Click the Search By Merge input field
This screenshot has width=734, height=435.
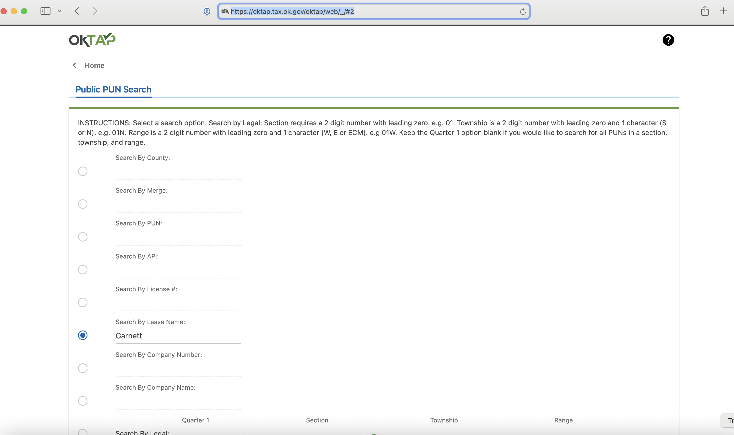(178, 205)
